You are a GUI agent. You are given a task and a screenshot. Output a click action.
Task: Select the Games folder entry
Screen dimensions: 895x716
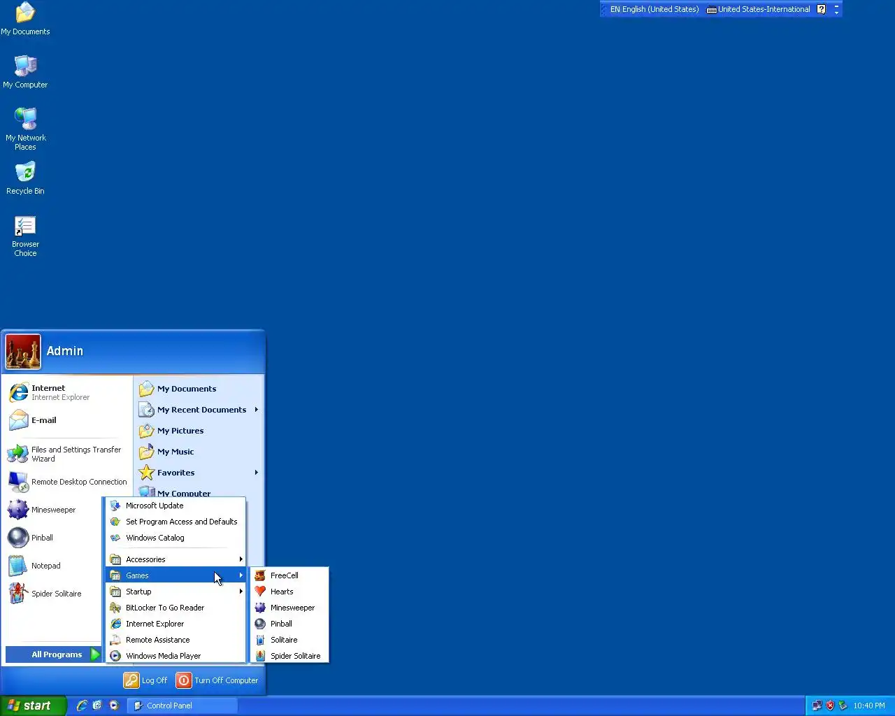pyautogui.click(x=176, y=575)
